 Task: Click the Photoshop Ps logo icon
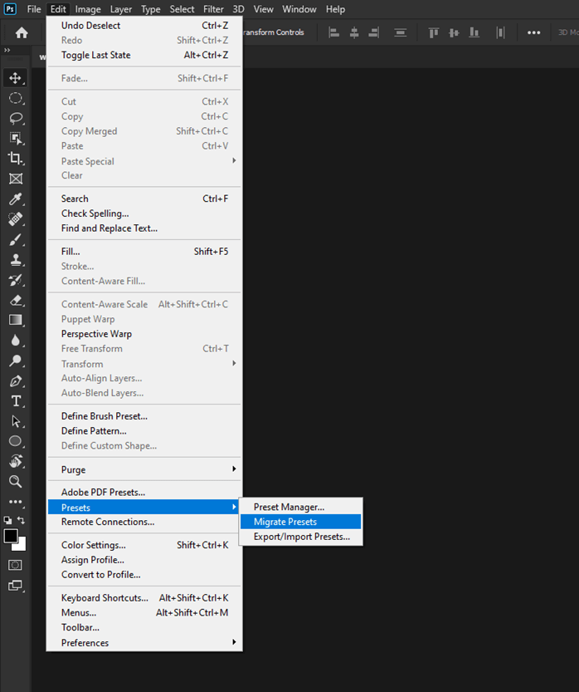[x=10, y=9]
